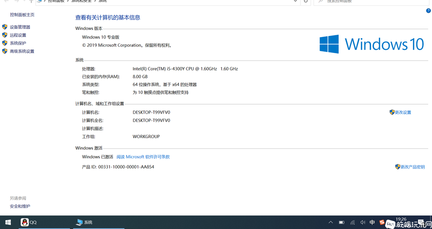Open the volume speaker tray icon
The image size is (432, 229).
362,222
